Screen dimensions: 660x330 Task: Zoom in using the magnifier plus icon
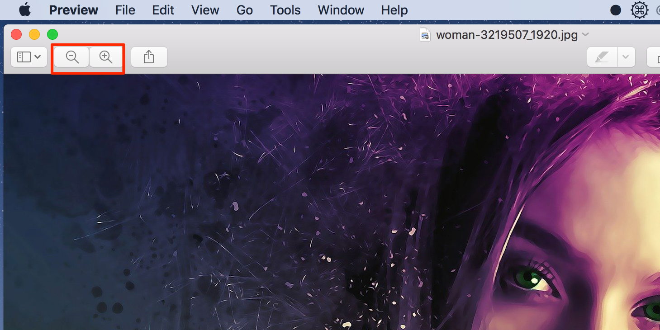(106, 57)
